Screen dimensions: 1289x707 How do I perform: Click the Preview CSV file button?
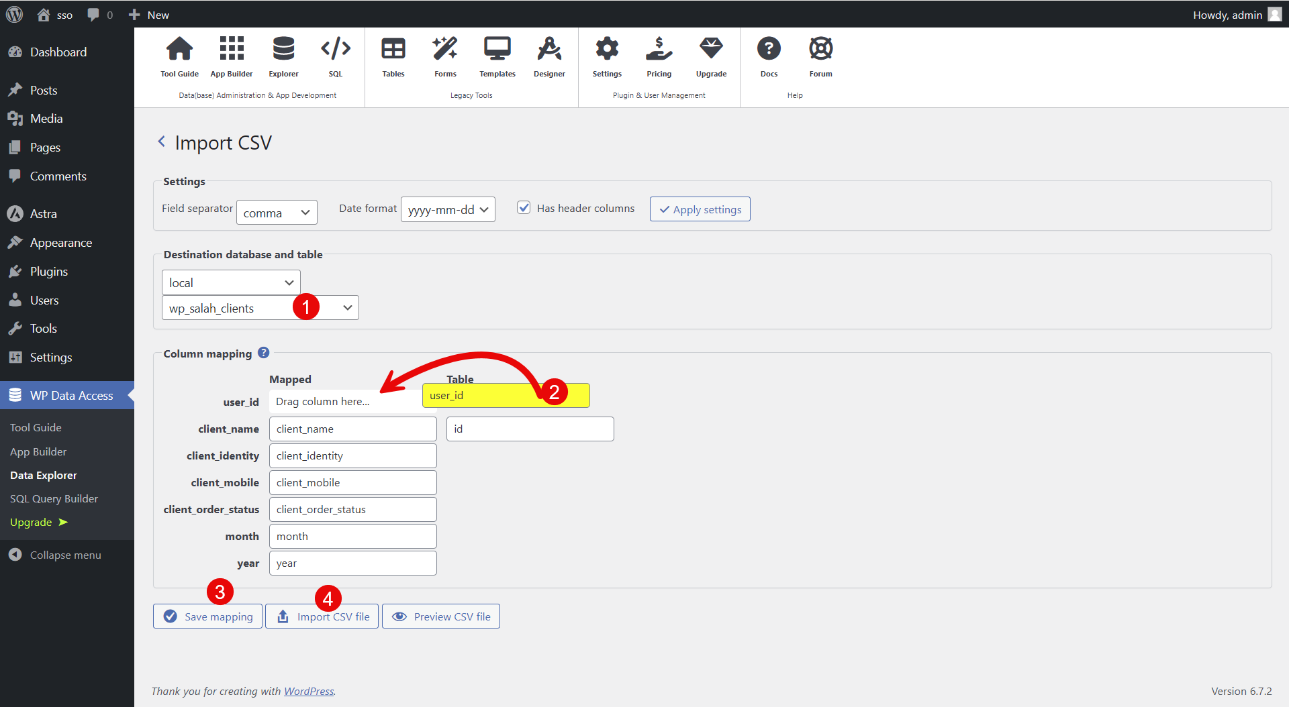tap(441, 616)
